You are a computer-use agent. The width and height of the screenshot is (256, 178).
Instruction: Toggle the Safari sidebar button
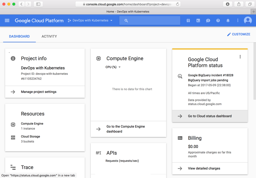tap(38, 4)
